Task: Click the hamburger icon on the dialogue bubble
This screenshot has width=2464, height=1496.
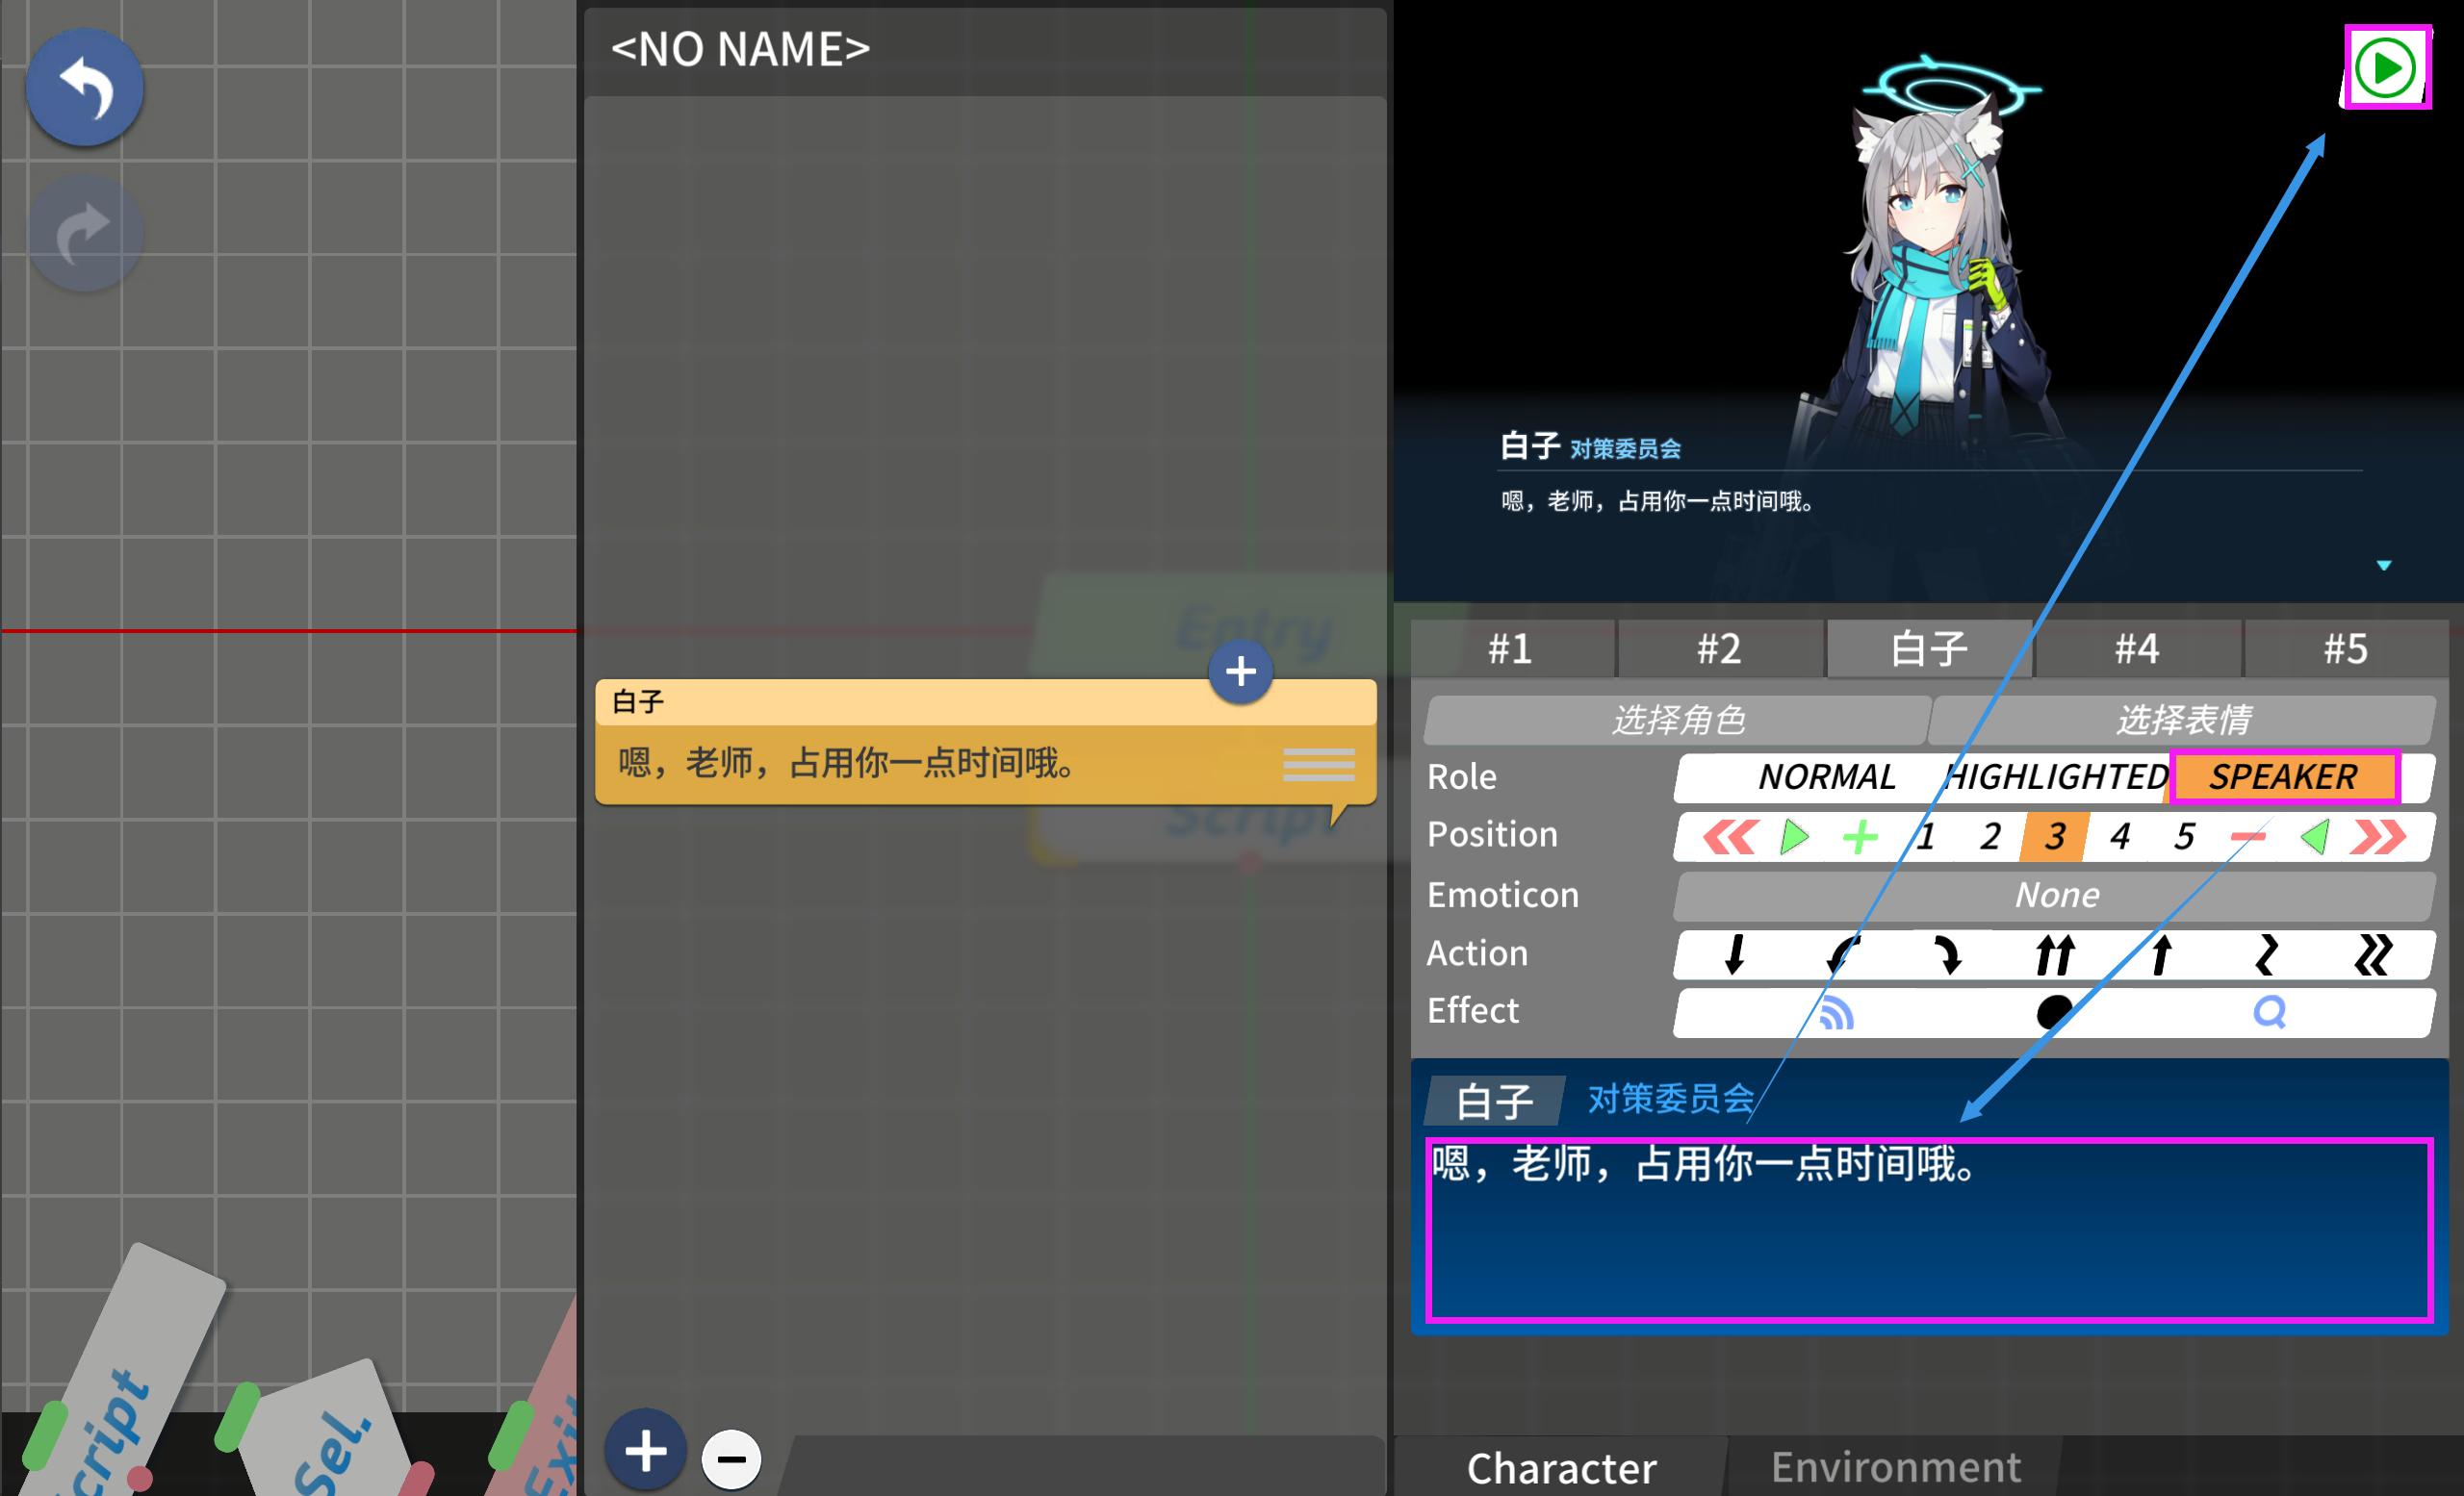Action: tap(1318, 765)
